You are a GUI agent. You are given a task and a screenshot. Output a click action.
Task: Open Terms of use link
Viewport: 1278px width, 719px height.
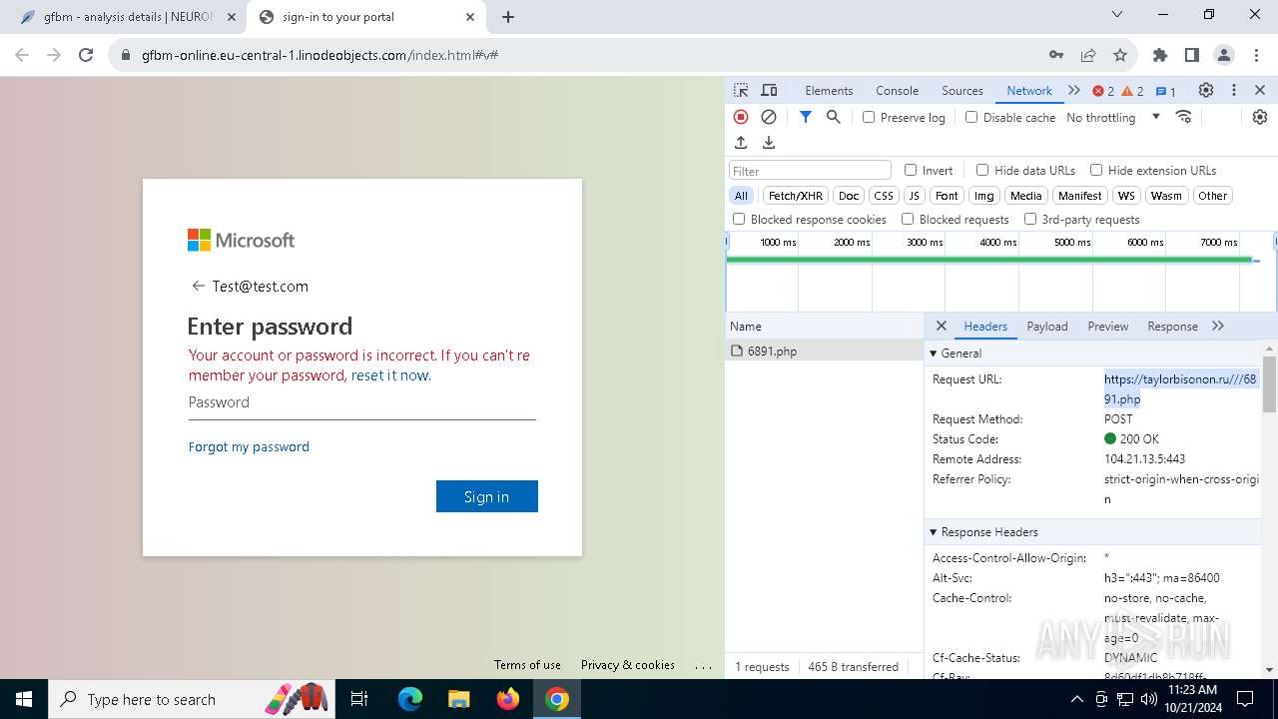coord(527,665)
